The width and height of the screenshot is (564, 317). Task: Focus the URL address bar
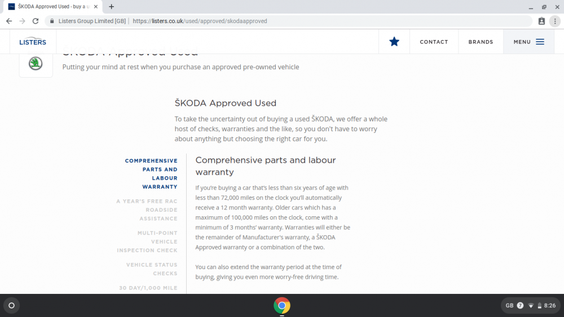[288, 21]
